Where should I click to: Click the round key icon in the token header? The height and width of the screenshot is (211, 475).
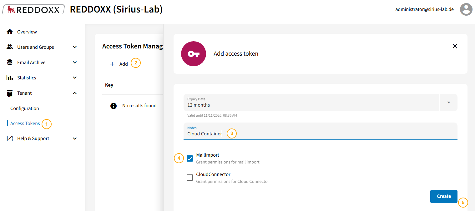[x=194, y=54]
